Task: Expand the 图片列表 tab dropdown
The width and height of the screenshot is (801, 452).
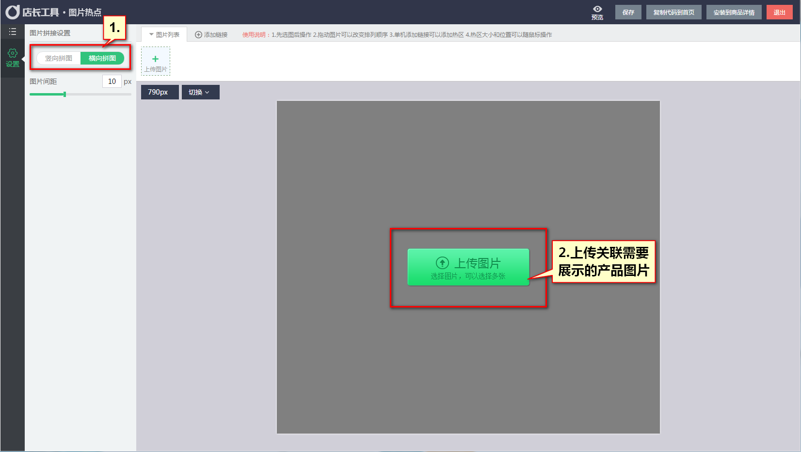Action: pyautogui.click(x=164, y=35)
